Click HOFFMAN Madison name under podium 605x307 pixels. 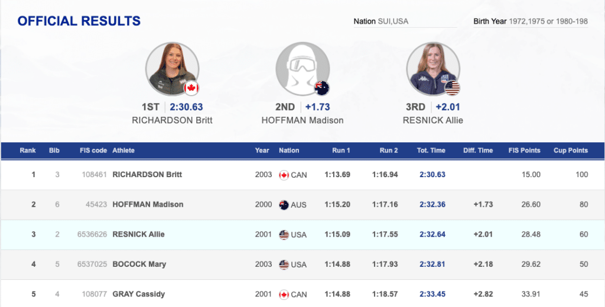[302, 120]
